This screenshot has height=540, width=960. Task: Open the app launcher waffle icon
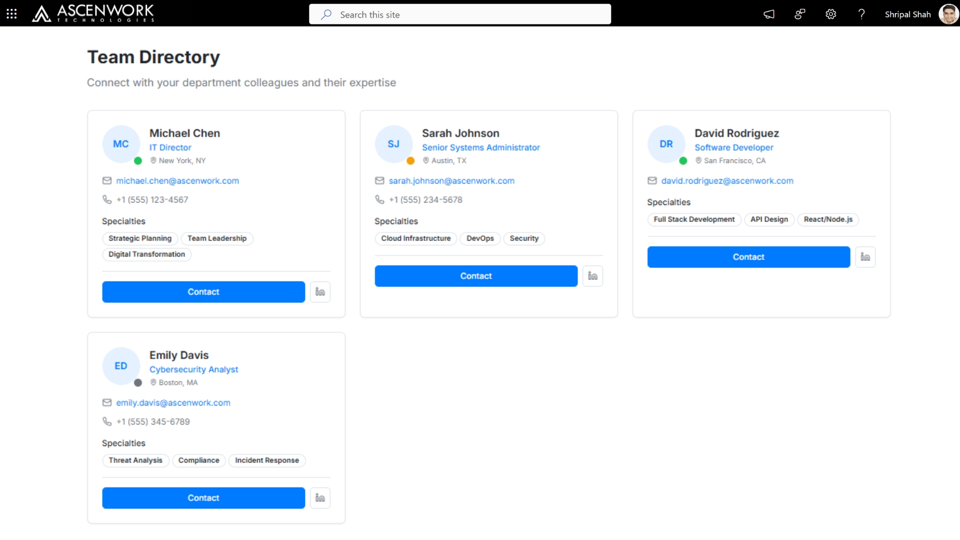pyautogui.click(x=11, y=14)
